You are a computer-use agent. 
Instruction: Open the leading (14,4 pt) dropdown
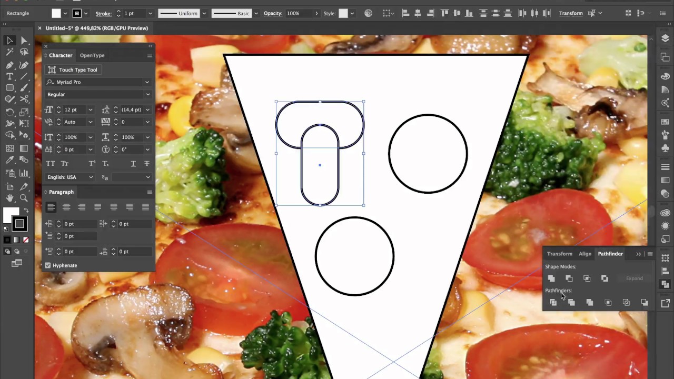point(147,110)
